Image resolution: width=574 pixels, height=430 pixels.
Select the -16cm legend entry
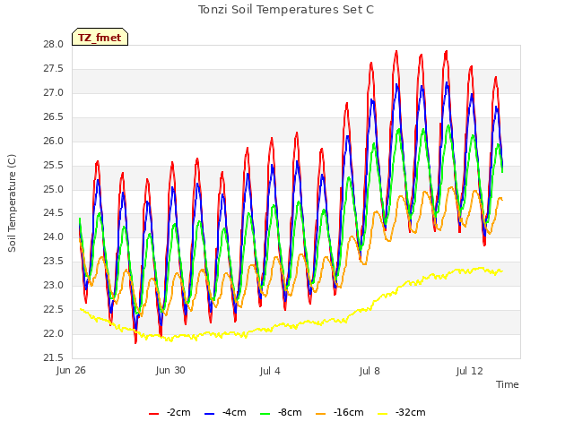pyautogui.click(x=340, y=412)
